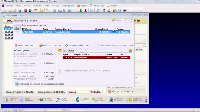Open the Формы menu

click(x=82, y=6)
